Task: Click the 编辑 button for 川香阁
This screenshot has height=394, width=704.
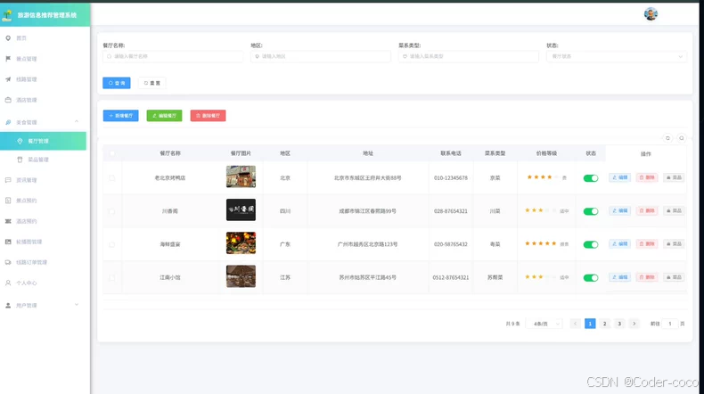Action: point(620,210)
